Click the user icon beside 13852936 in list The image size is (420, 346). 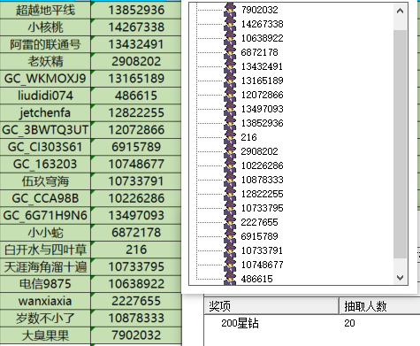[230, 123]
